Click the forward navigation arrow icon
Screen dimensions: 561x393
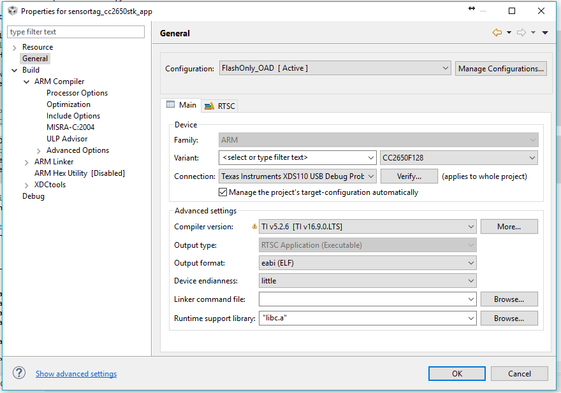(521, 33)
